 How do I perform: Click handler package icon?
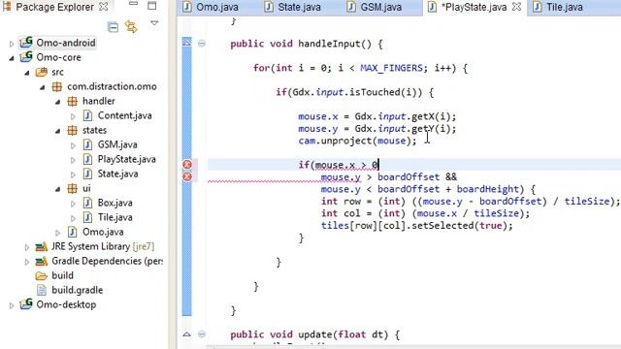72,101
